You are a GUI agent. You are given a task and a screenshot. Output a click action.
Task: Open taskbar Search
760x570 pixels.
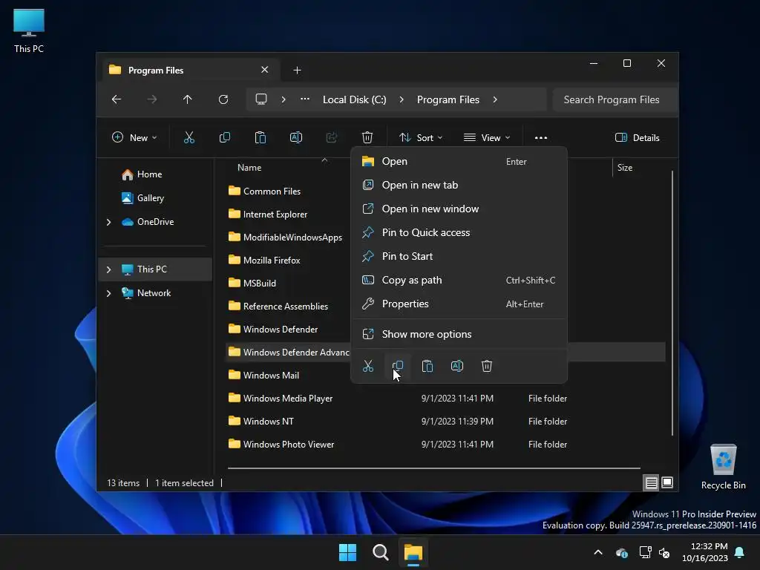(381, 552)
